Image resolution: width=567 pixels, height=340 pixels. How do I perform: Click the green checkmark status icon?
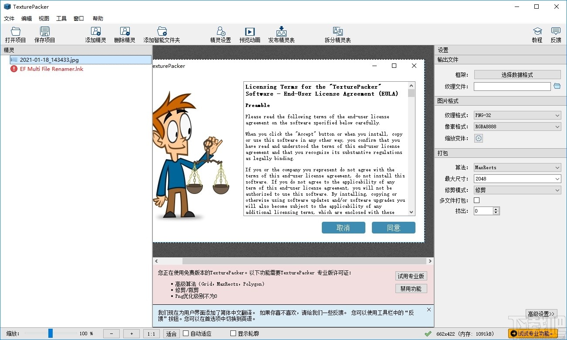pyautogui.click(x=428, y=333)
